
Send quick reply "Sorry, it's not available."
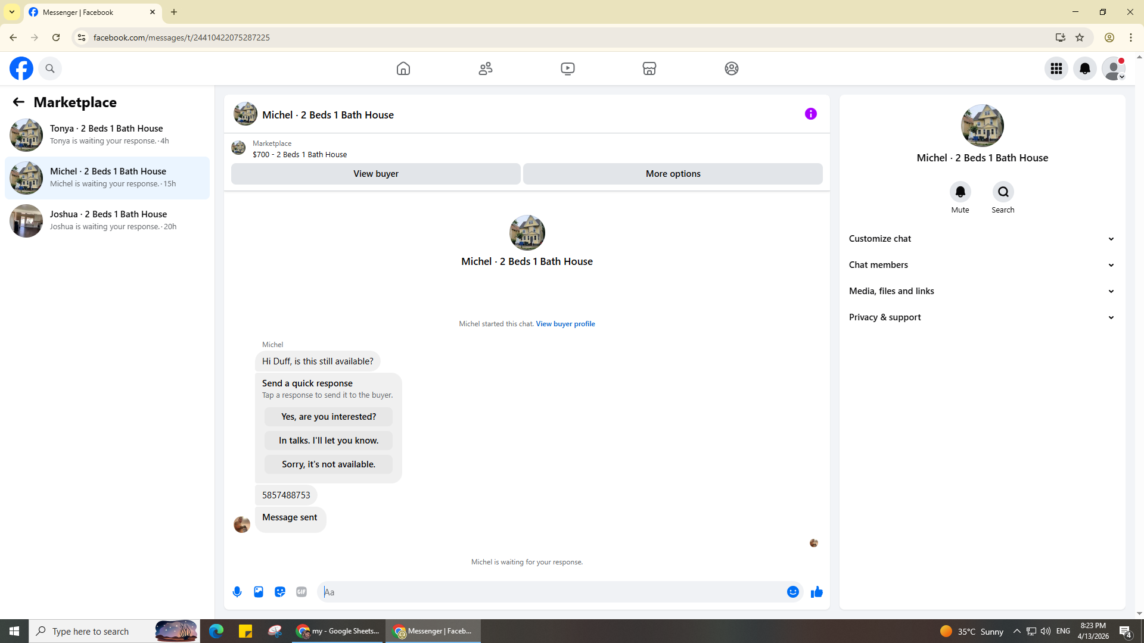329,464
